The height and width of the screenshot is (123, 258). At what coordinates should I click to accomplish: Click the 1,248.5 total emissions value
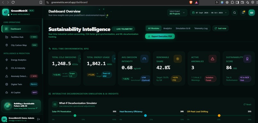pyautogui.click(x=61, y=64)
